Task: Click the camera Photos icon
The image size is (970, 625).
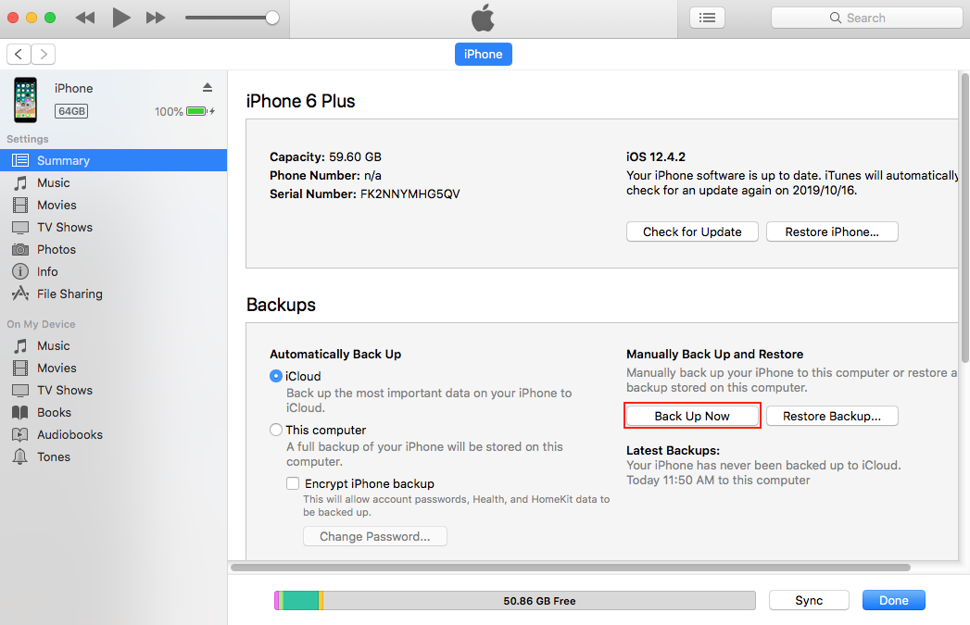Action: click(x=20, y=250)
